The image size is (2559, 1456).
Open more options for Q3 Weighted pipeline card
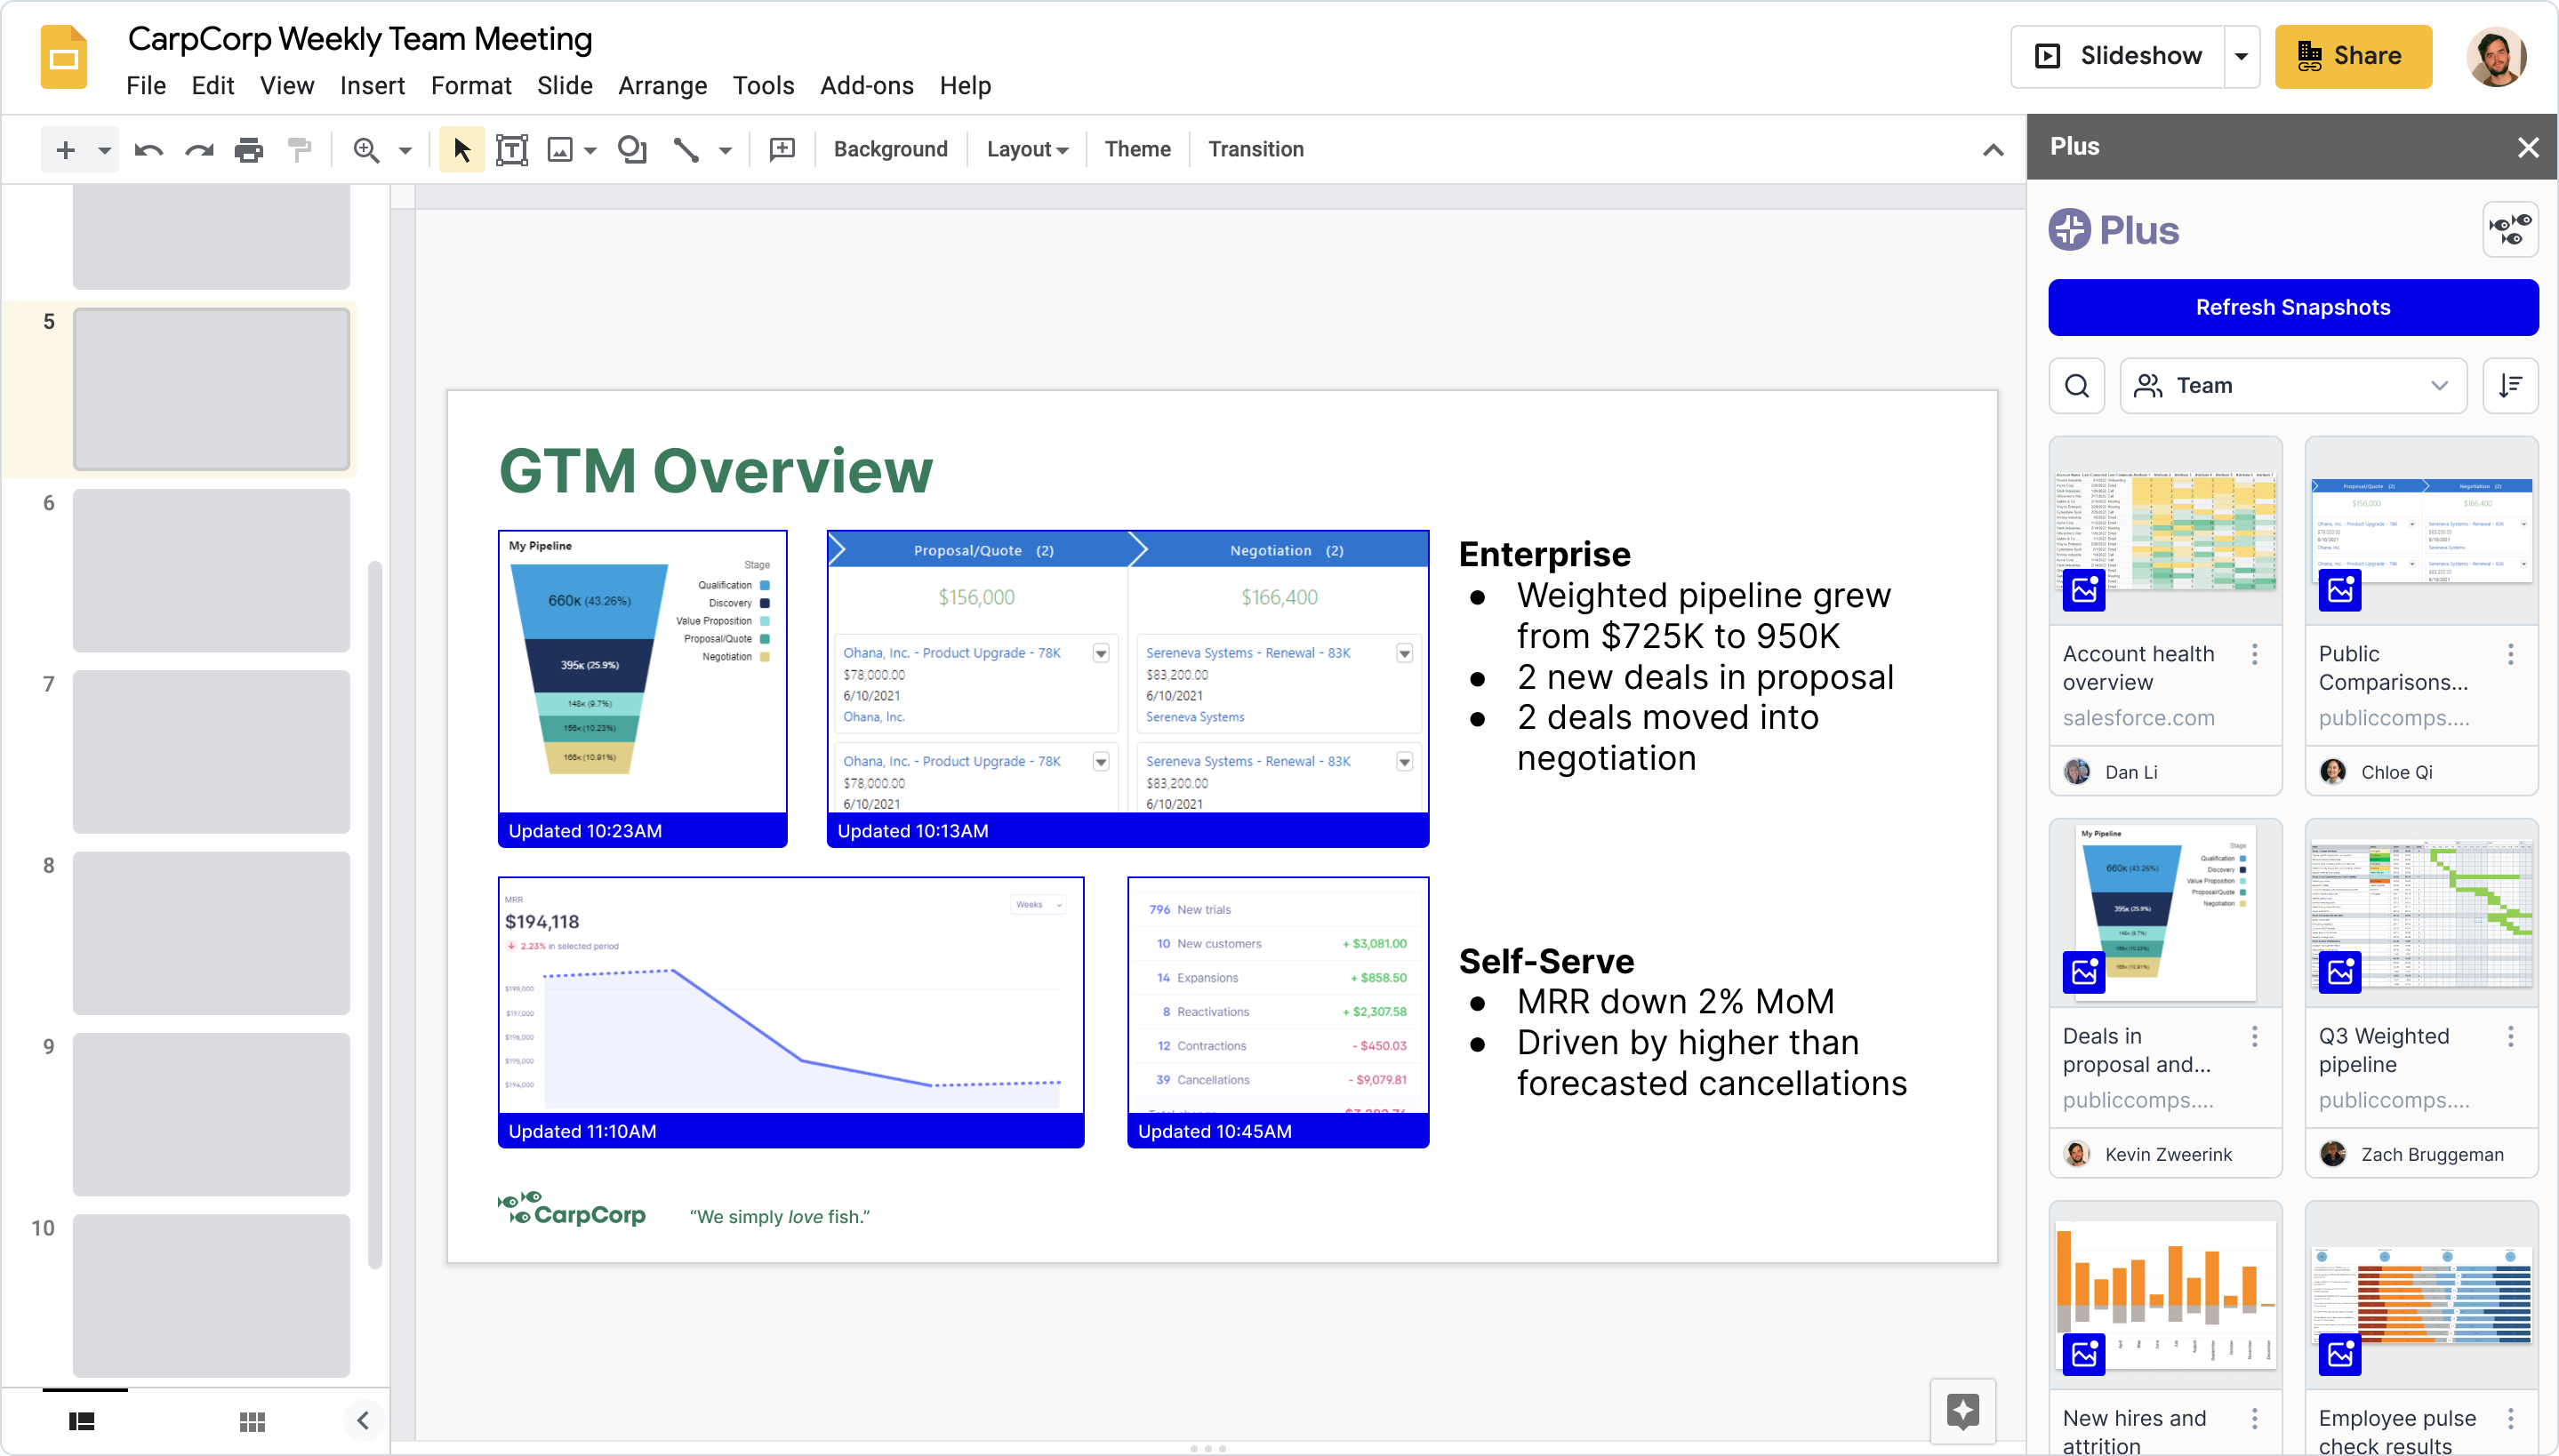[x=2510, y=1036]
